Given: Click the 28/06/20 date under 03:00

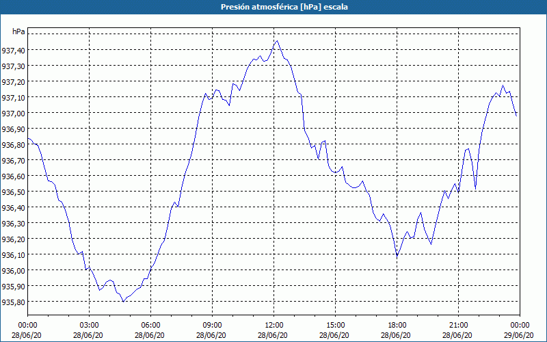Looking at the screenshot, I should [x=90, y=335].
